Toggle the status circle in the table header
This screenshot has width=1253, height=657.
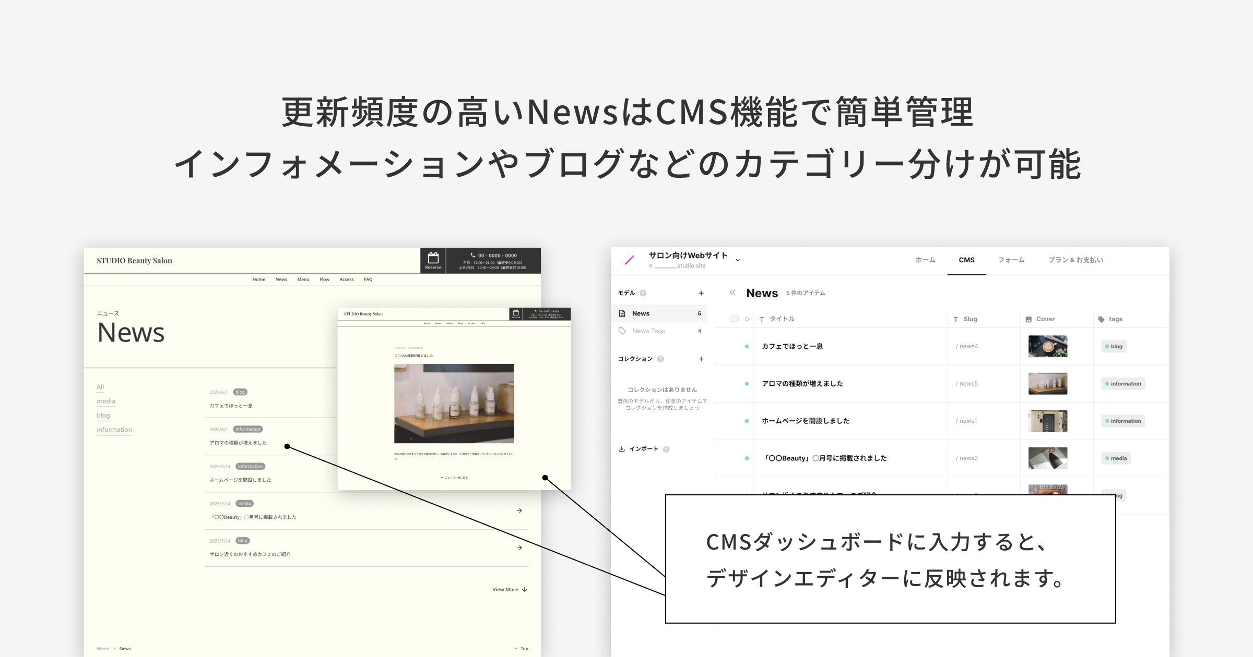coord(747,319)
